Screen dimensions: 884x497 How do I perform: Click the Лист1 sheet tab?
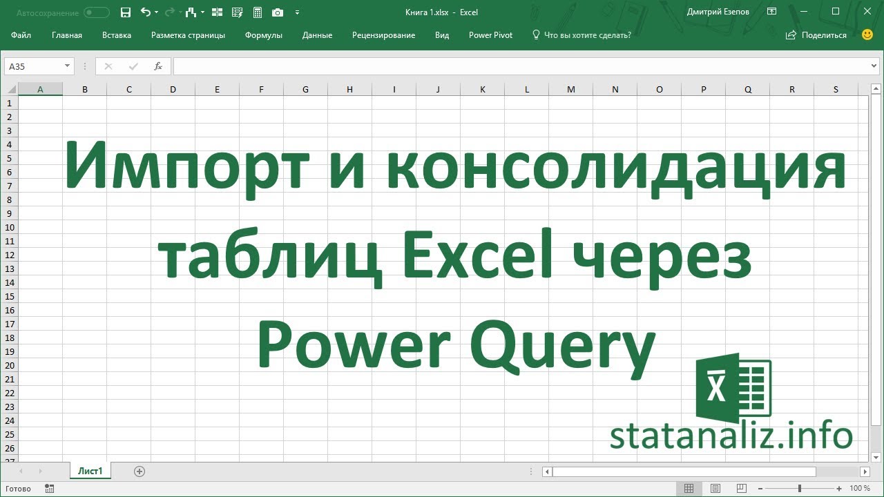(x=90, y=471)
